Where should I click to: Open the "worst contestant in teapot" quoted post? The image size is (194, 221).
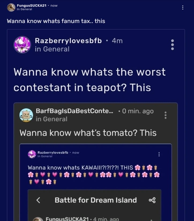pos(89,80)
